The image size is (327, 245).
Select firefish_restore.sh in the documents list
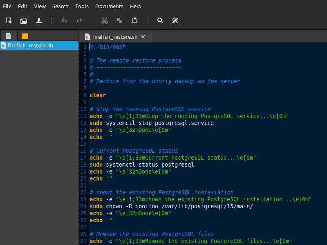pos(30,45)
